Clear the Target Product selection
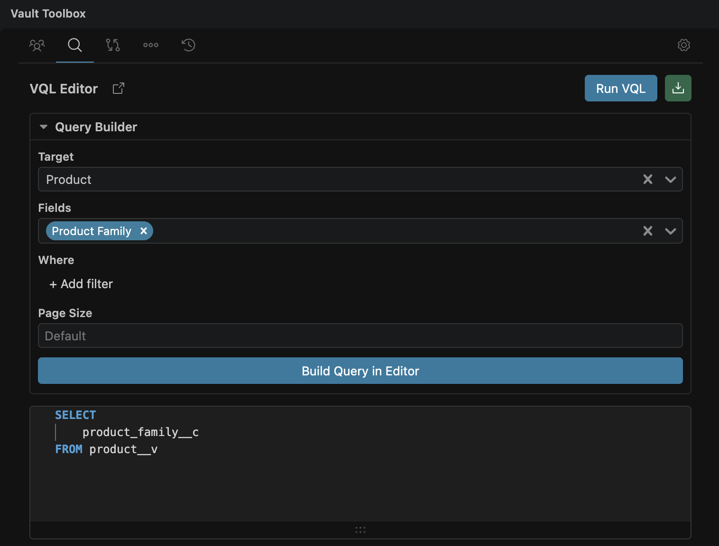The image size is (719, 546). point(648,179)
